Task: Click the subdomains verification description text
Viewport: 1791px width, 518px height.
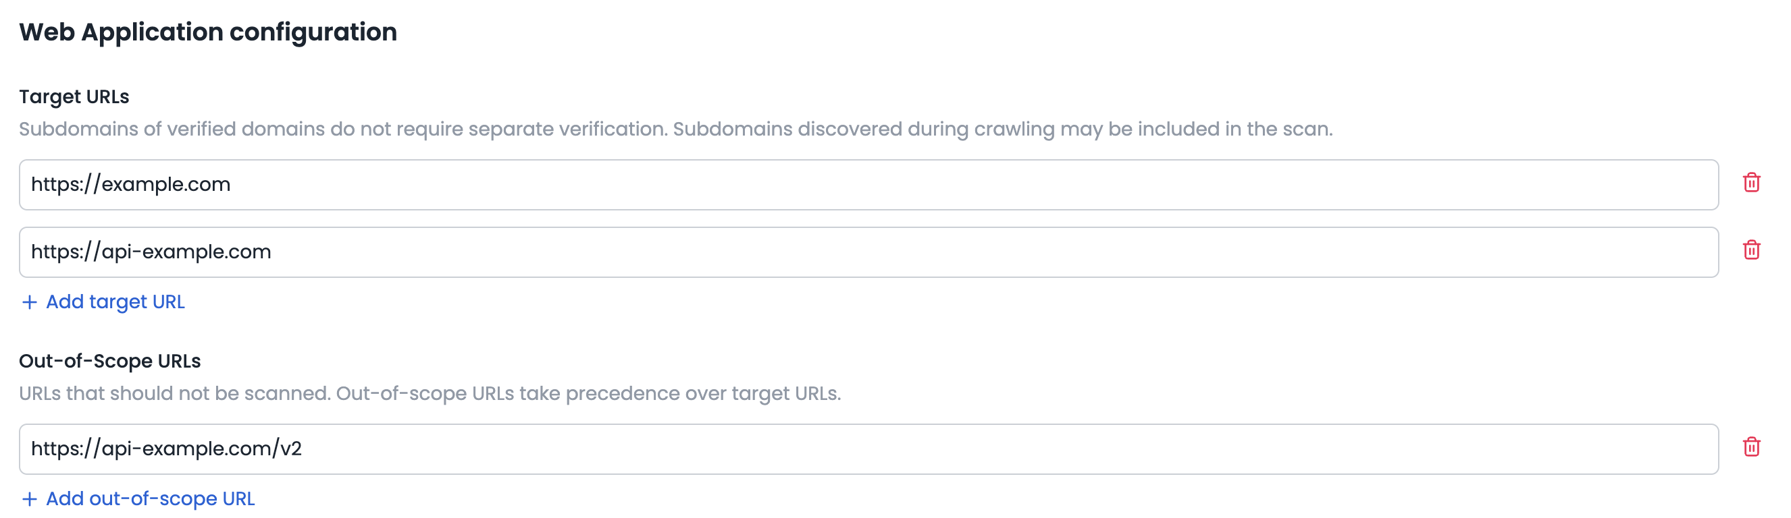Action: pos(676,128)
